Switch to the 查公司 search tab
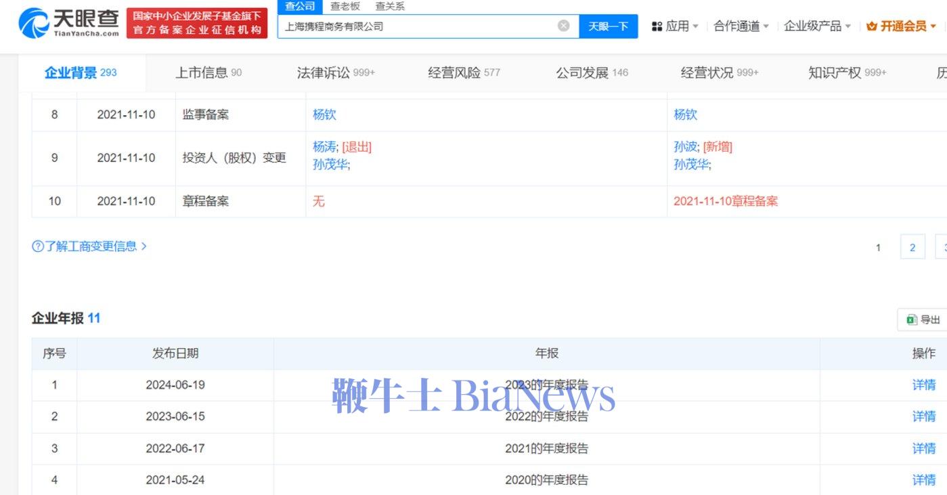This screenshot has height=495, width=947. click(300, 6)
